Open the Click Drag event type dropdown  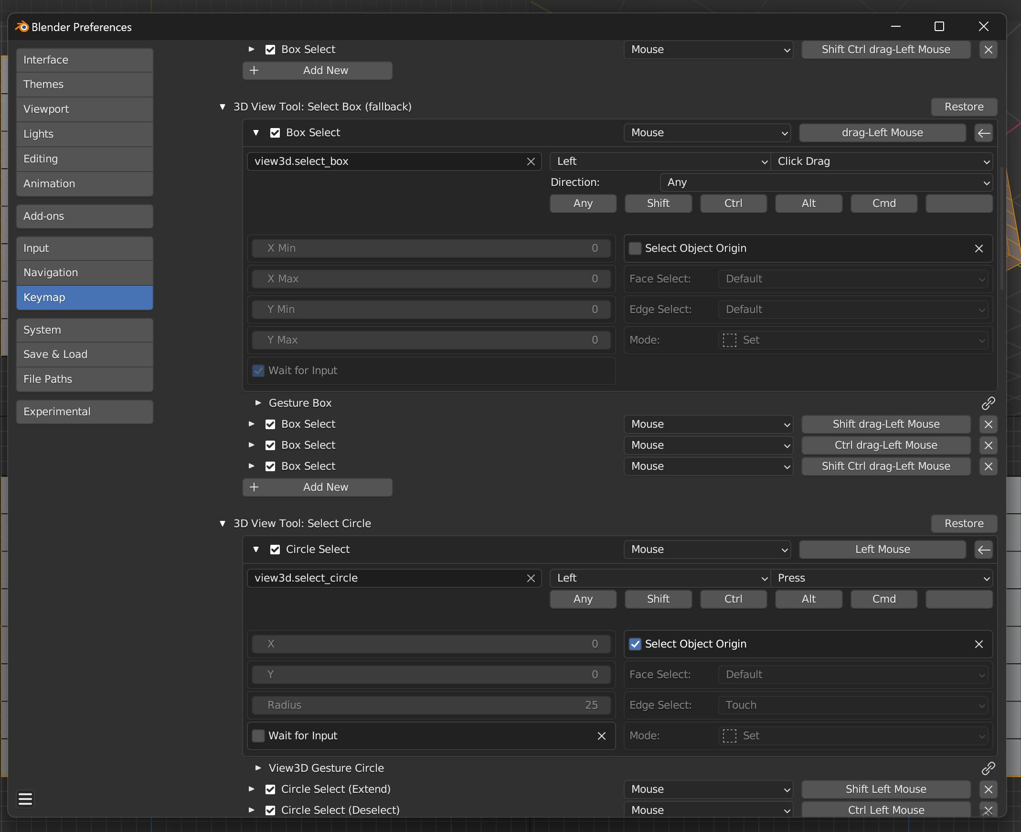pos(882,162)
